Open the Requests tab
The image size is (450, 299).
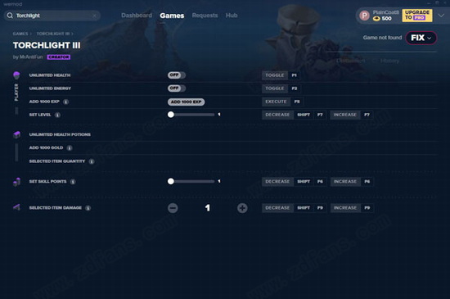tap(205, 16)
